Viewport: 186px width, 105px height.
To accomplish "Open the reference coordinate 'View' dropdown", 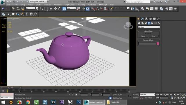I will pyautogui.click(x=71, y=8).
